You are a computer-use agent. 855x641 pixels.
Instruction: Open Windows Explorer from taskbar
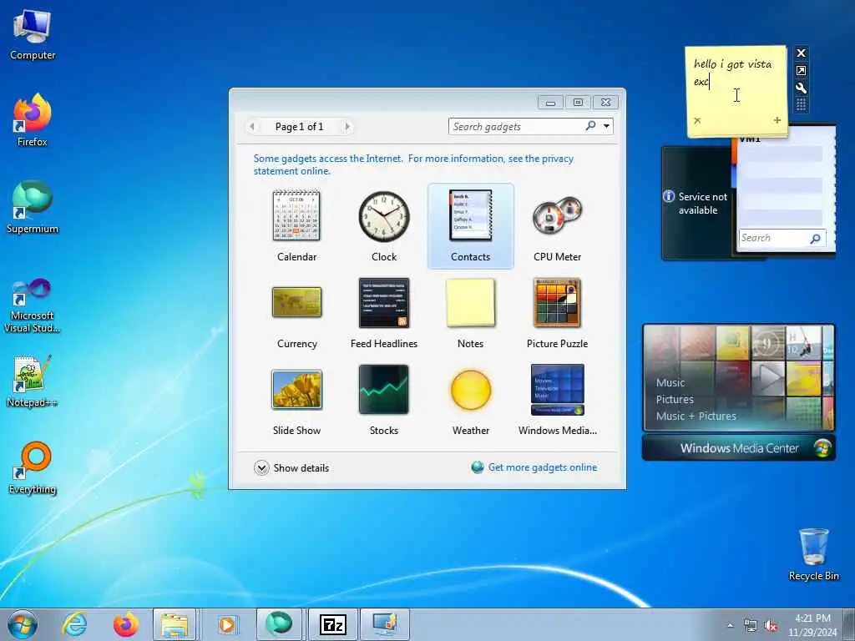click(175, 624)
